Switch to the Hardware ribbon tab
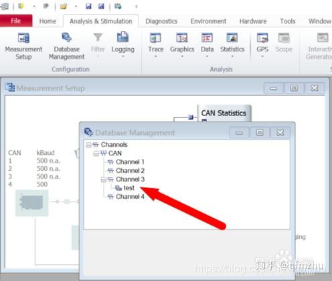 [x=253, y=21]
